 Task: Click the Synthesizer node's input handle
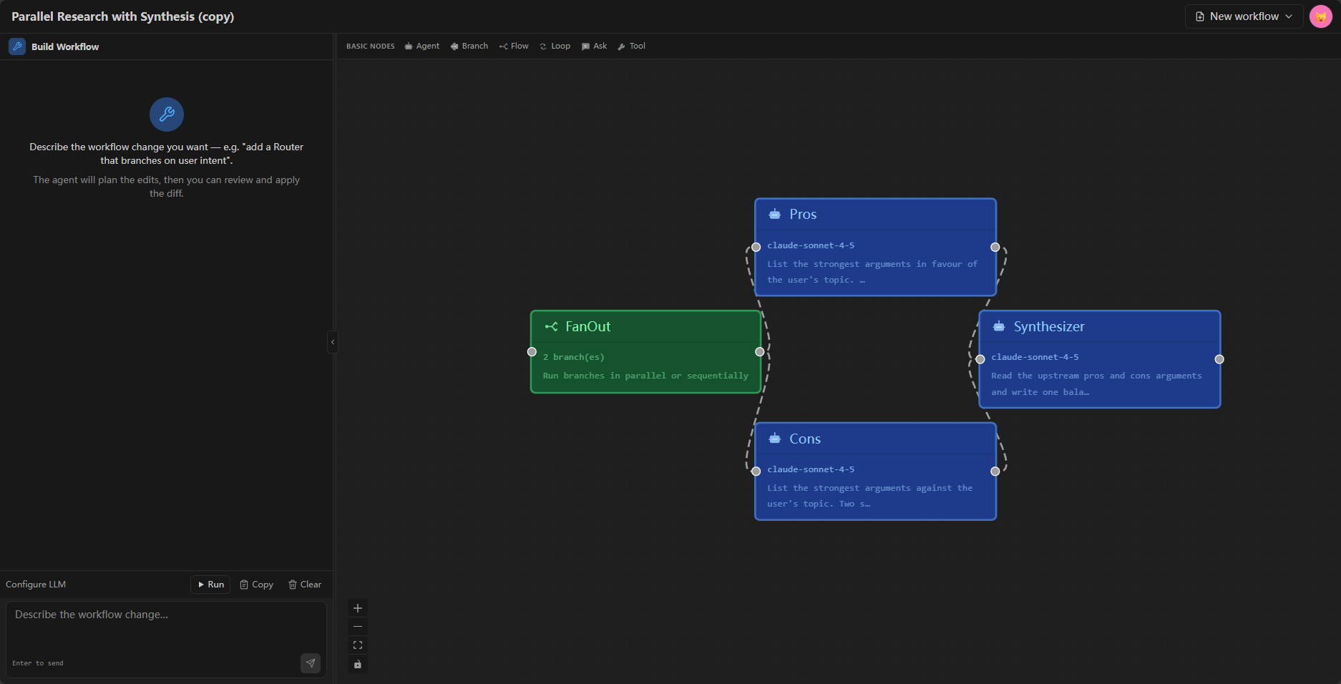point(980,359)
